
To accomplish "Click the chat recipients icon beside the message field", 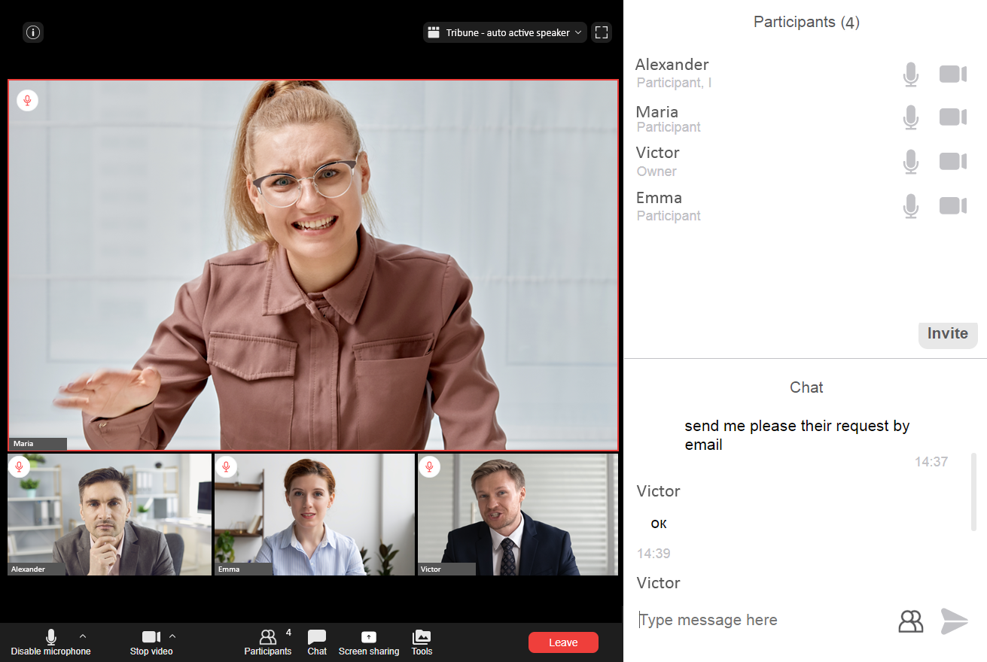I will coord(910,621).
